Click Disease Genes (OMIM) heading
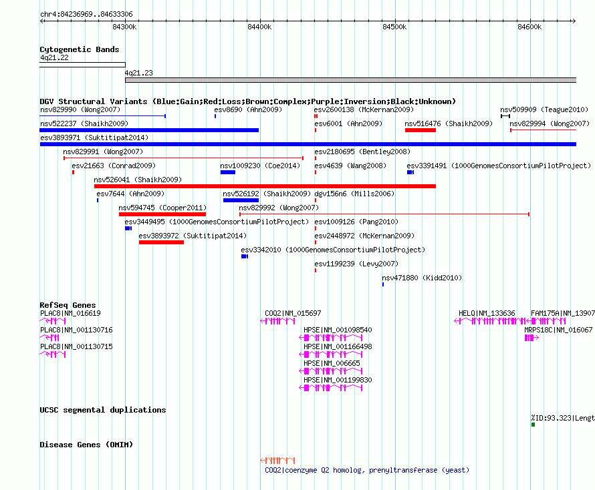The image size is (595, 490). click(x=86, y=445)
